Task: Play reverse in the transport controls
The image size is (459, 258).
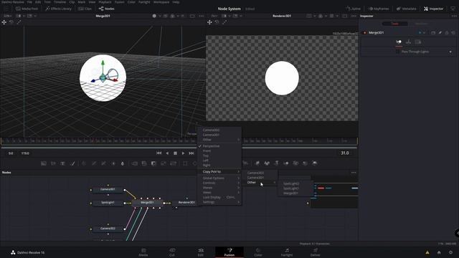Action: click(x=167, y=153)
